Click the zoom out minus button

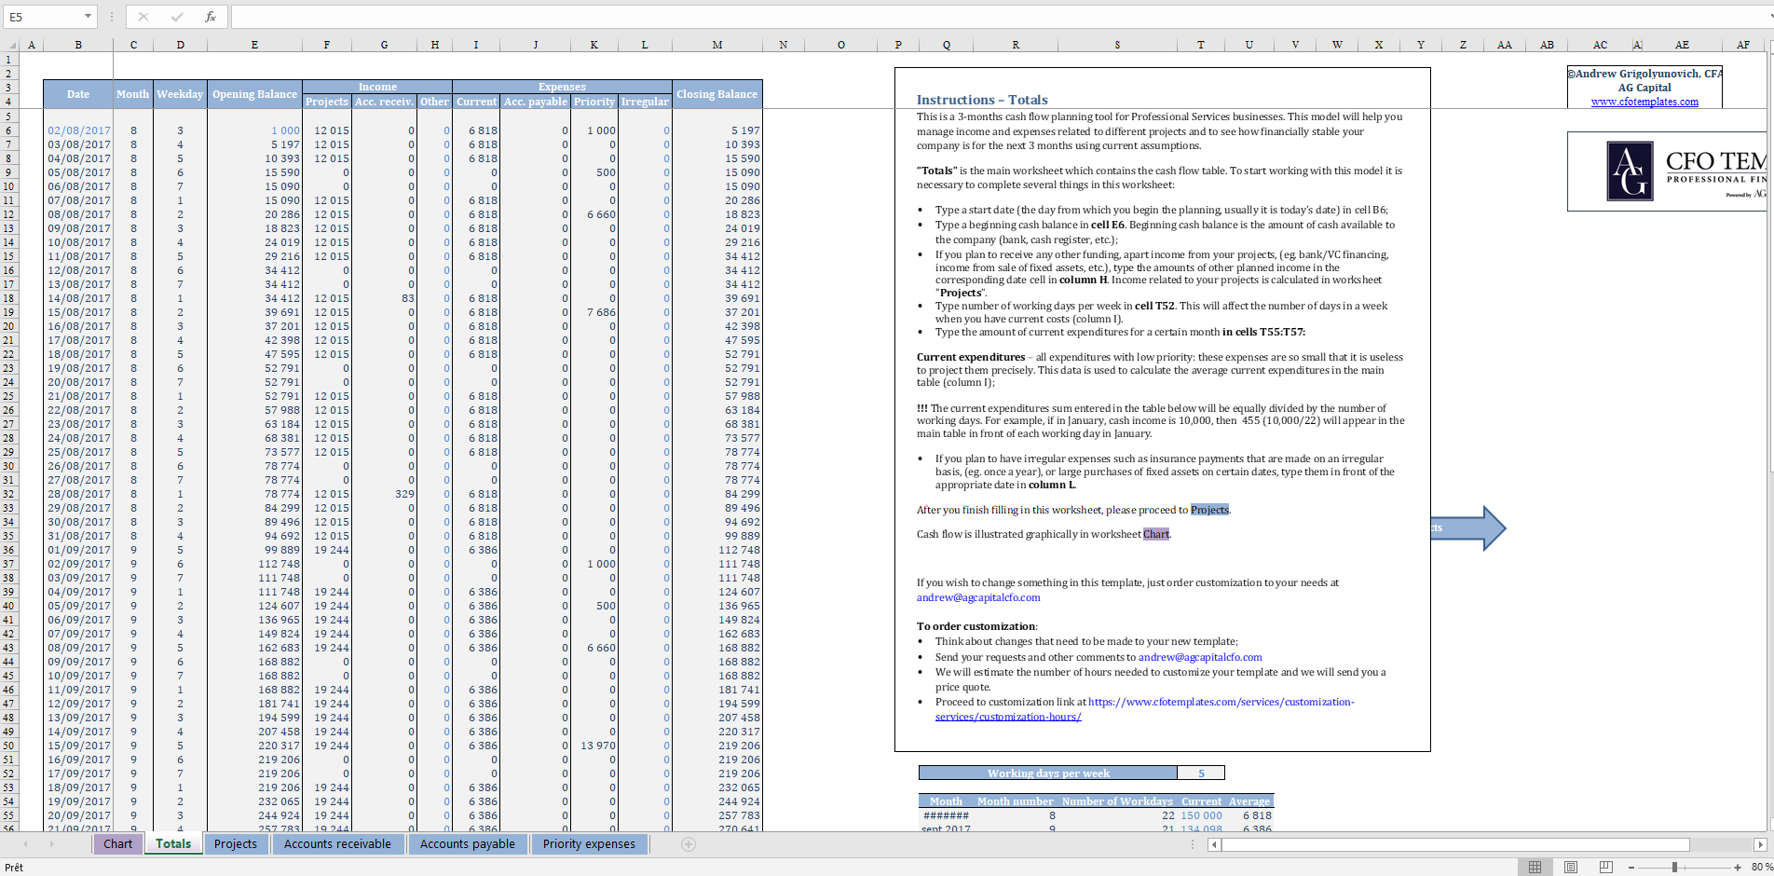click(1631, 868)
